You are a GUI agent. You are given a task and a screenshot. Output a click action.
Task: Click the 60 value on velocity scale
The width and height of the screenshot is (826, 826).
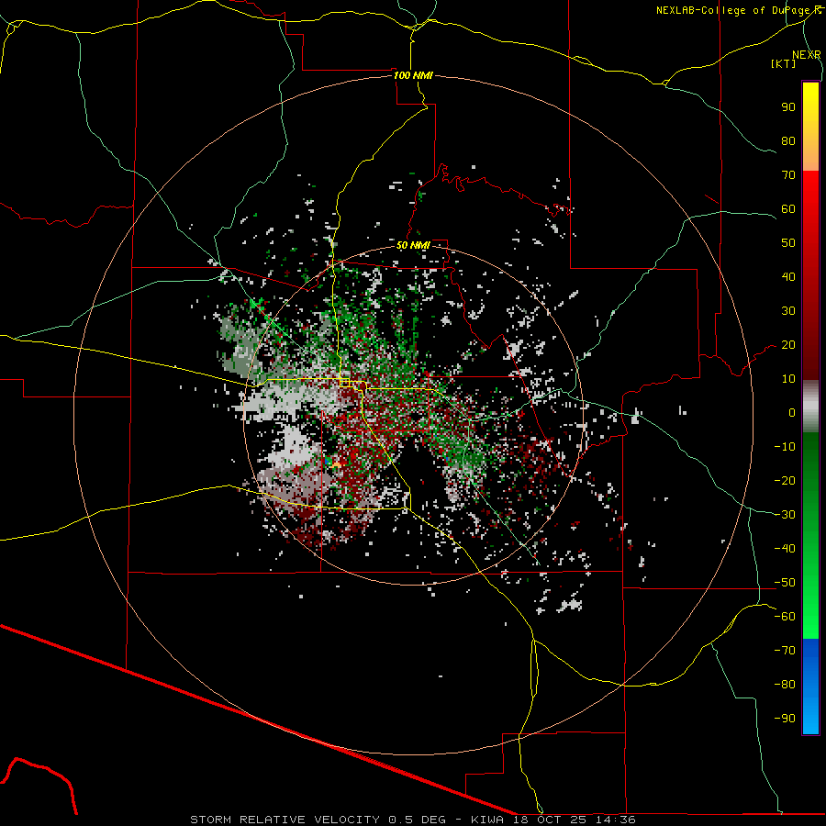pos(788,208)
